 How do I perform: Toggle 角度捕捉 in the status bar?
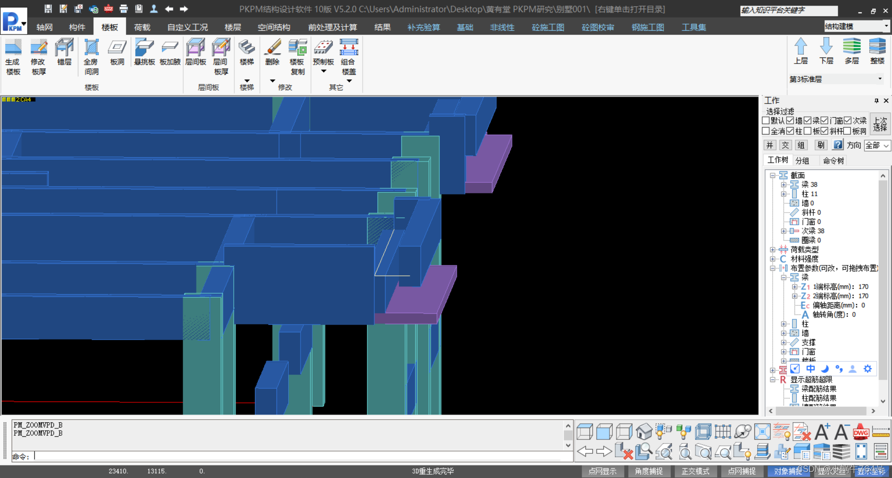coord(649,471)
